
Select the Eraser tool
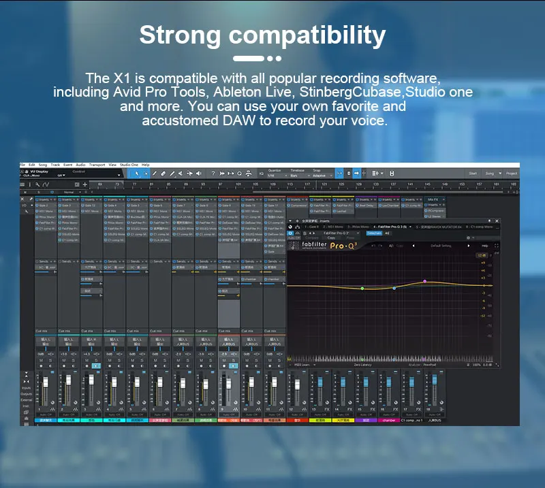[x=163, y=174]
